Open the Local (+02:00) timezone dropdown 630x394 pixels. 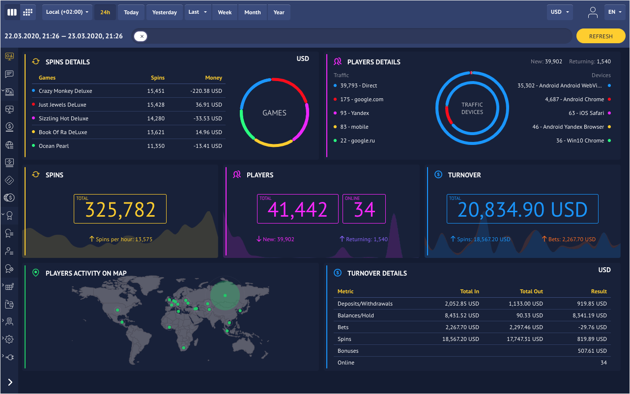[x=67, y=12]
